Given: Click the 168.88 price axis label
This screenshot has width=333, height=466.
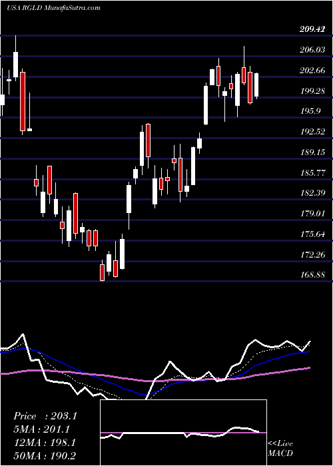Looking at the screenshot, I should (x=312, y=275).
